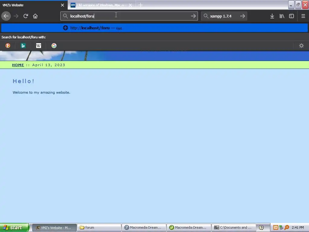Open the hamburger application menu

click(x=303, y=16)
